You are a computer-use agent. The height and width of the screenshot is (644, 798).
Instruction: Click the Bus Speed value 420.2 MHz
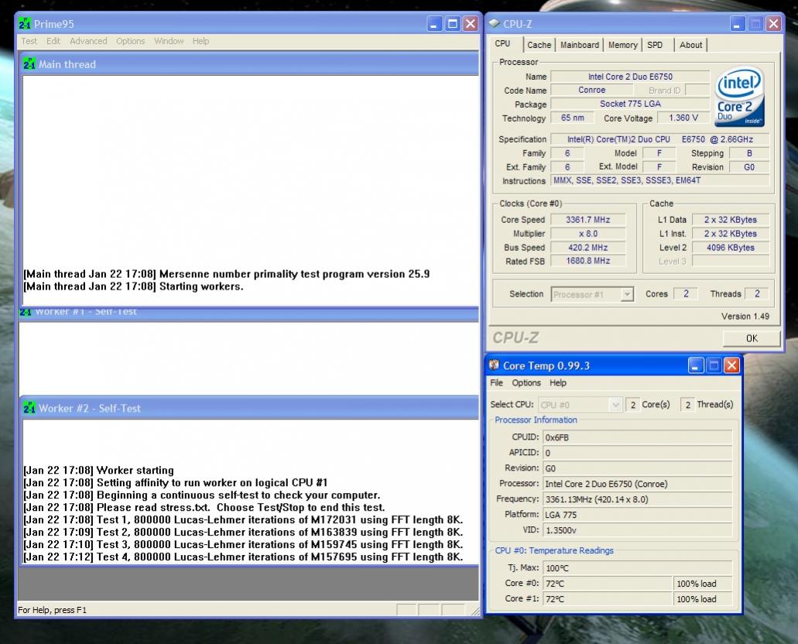point(587,248)
